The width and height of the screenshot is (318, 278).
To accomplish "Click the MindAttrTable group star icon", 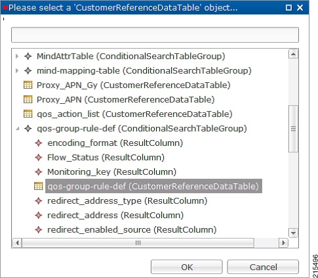I will [28, 56].
